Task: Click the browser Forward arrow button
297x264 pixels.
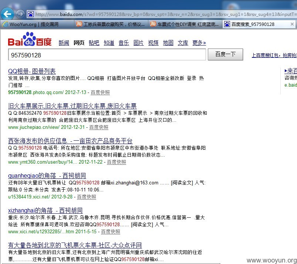Action: tap(20, 14)
